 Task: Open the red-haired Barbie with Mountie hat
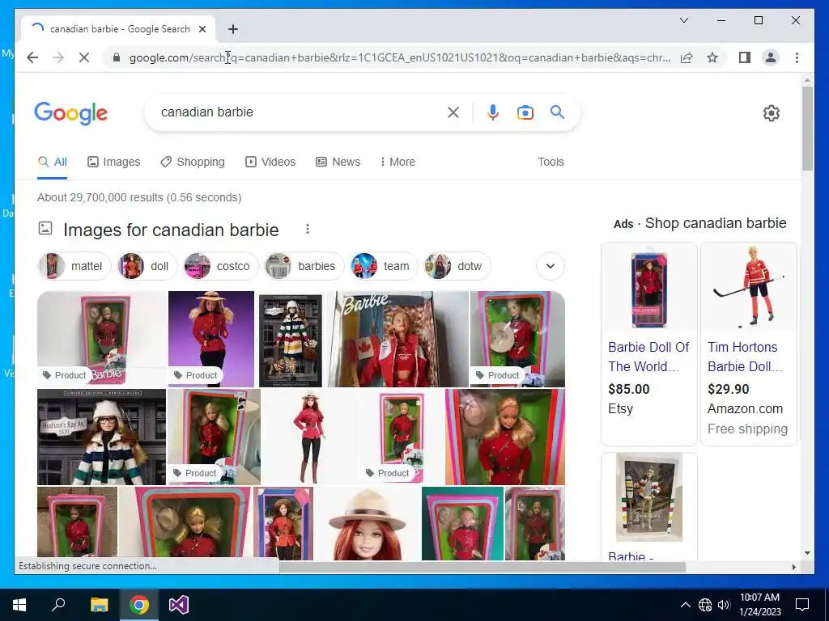click(368, 523)
